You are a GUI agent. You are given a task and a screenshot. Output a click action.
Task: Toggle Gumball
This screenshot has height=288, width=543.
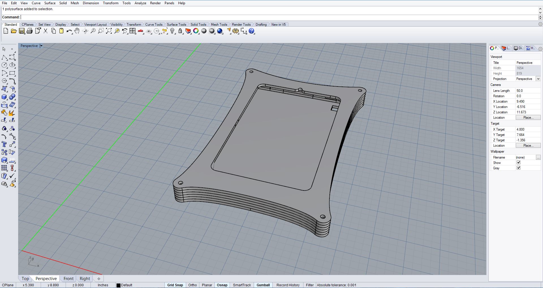click(x=263, y=285)
